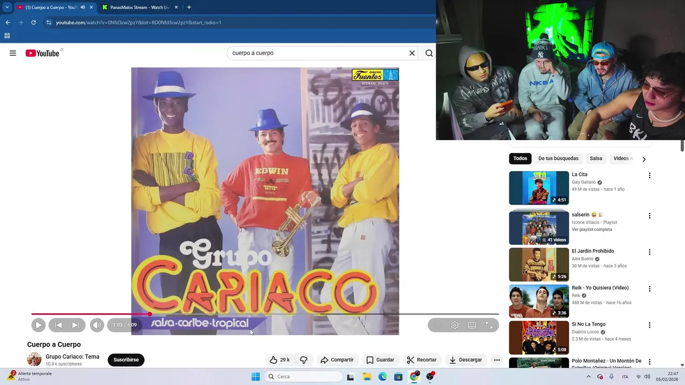
Task: Select the Todos filter chip
Action: pyautogui.click(x=520, y=158)
